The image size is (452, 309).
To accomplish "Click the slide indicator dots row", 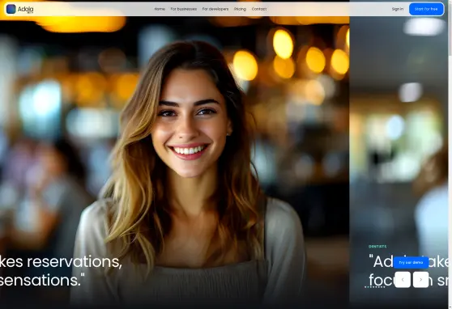I will pyautogui.click(x=375, y=287).
